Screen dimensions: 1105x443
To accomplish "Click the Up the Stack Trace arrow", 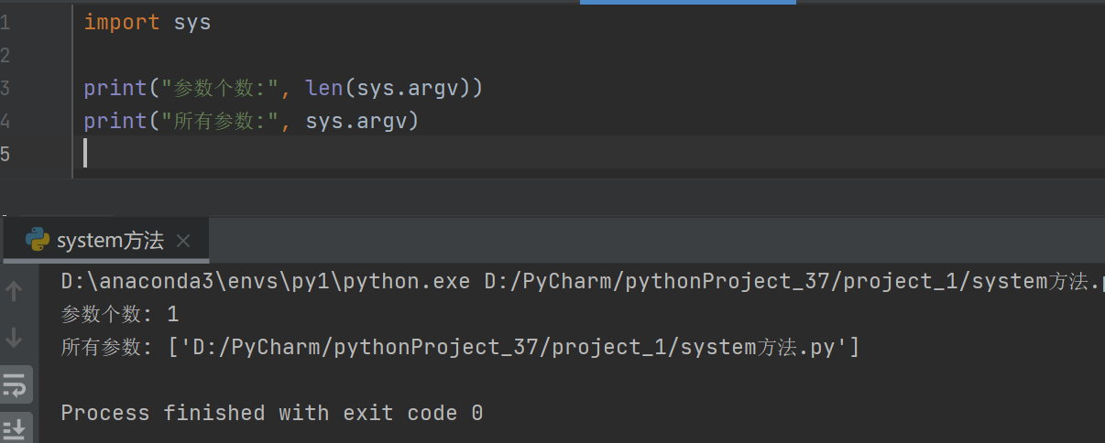I will coord(15,291).
